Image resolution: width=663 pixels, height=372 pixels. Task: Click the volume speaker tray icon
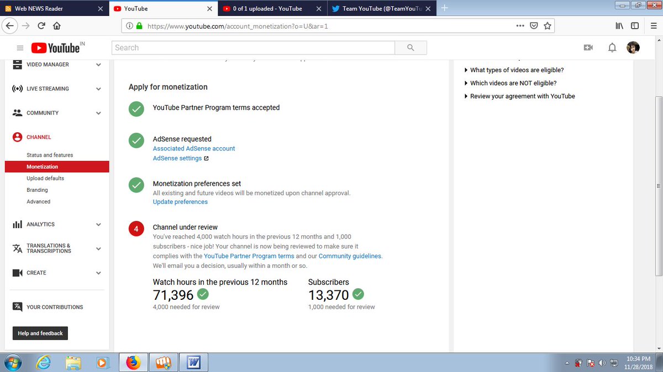[x=601, y=363]
